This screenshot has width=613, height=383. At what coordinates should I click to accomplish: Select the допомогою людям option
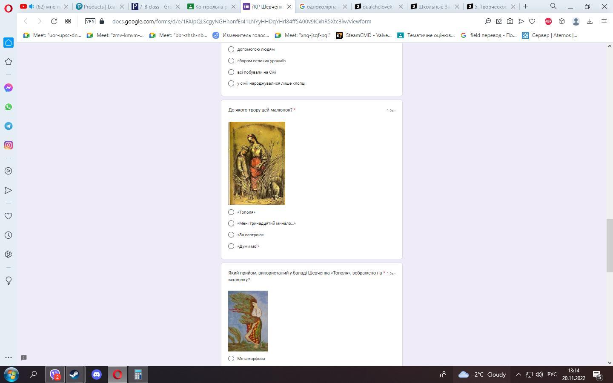point(231,49)
